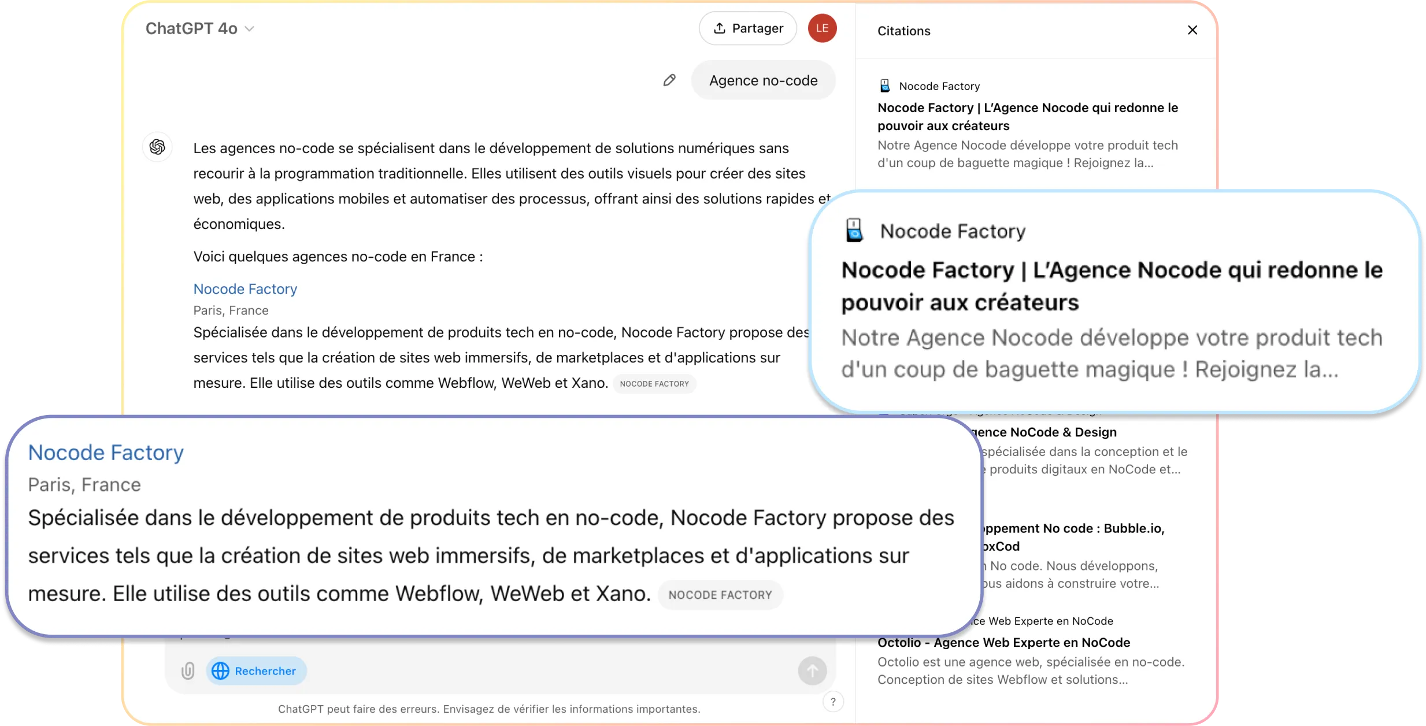Click the send message arrow button
The height and width of the screenshot is (726, 1426).
pyautogui.click(x=812, y=671)
